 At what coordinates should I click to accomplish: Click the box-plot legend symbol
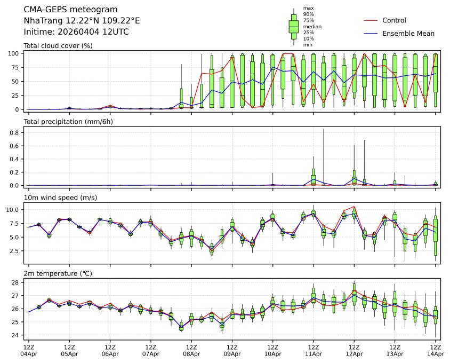[x=293, y=26]
